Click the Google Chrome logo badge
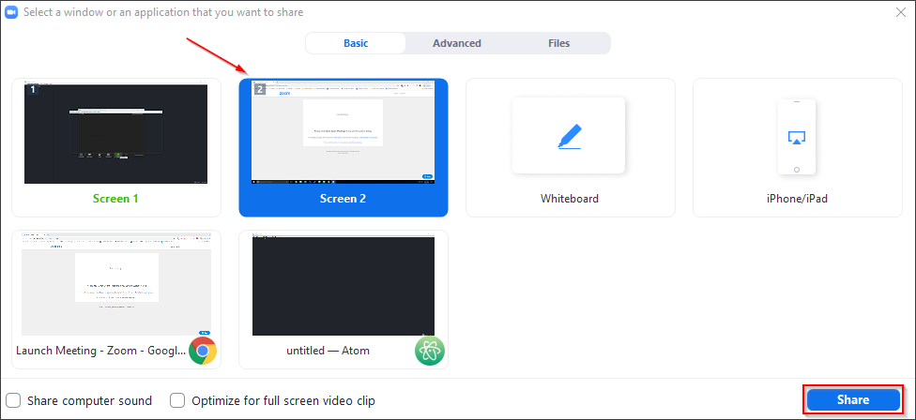This screenshot has width=916, height=420. click(202, 350)
